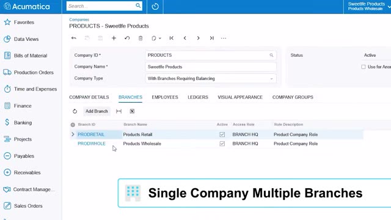This screenshot has width=391, height=220.
Task: Toggle Active checkbox for Products Retail
Action: (222, 134)
